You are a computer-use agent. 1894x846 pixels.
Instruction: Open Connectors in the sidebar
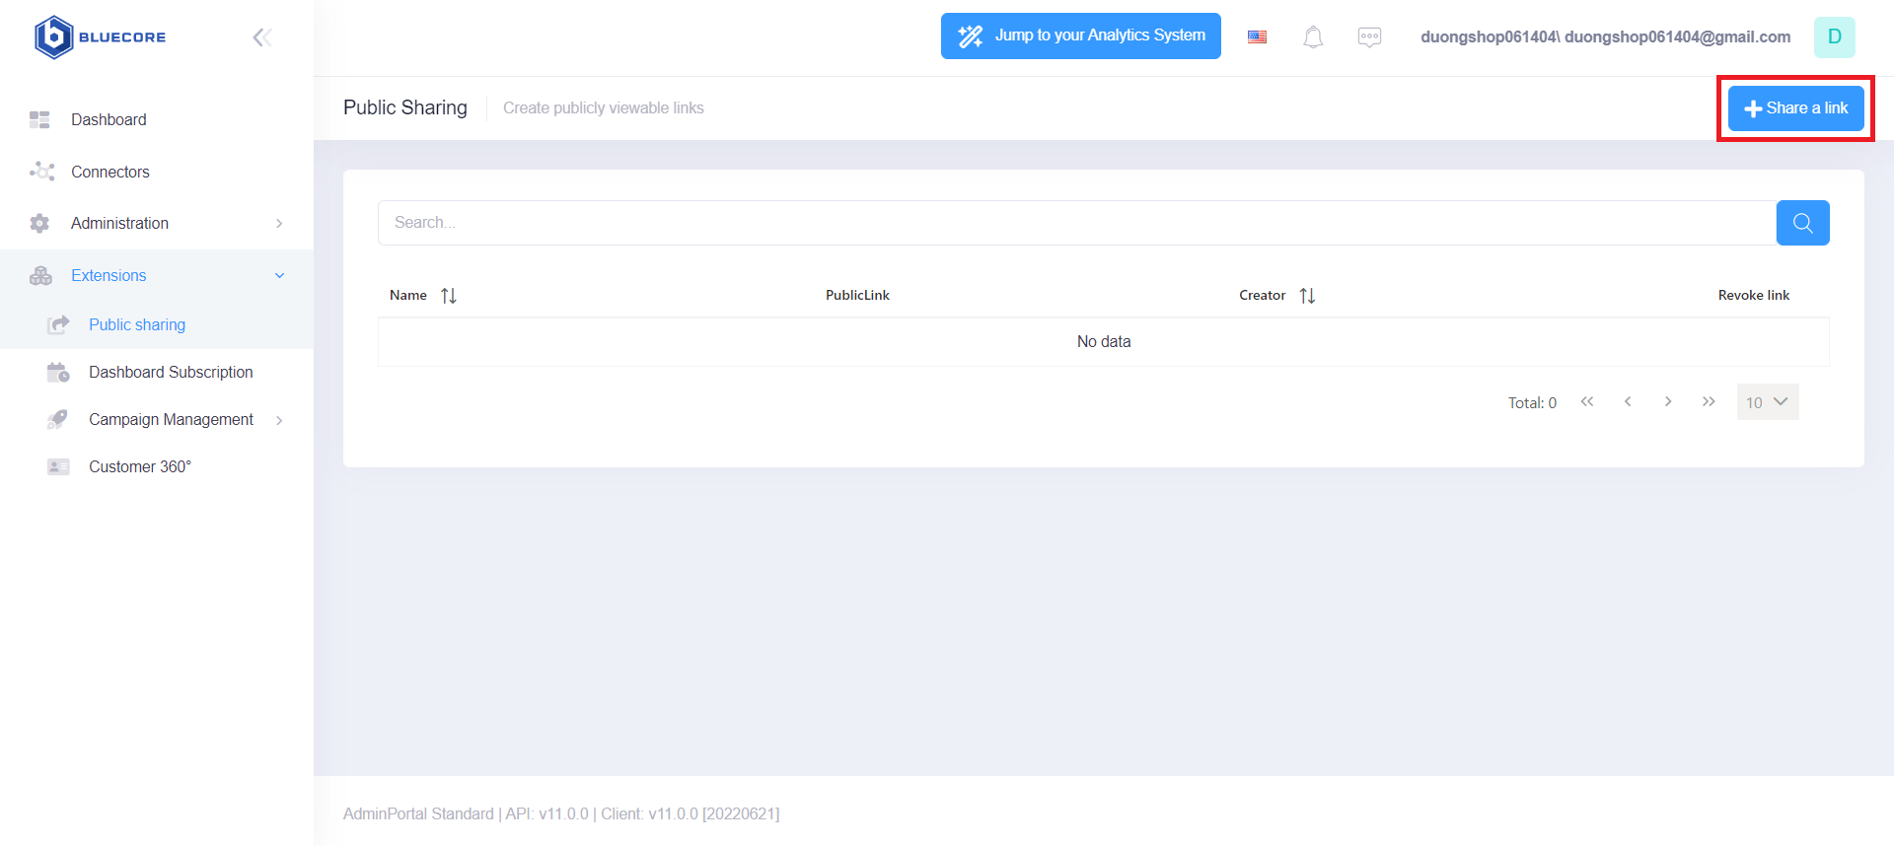click(x=110, y=173)
